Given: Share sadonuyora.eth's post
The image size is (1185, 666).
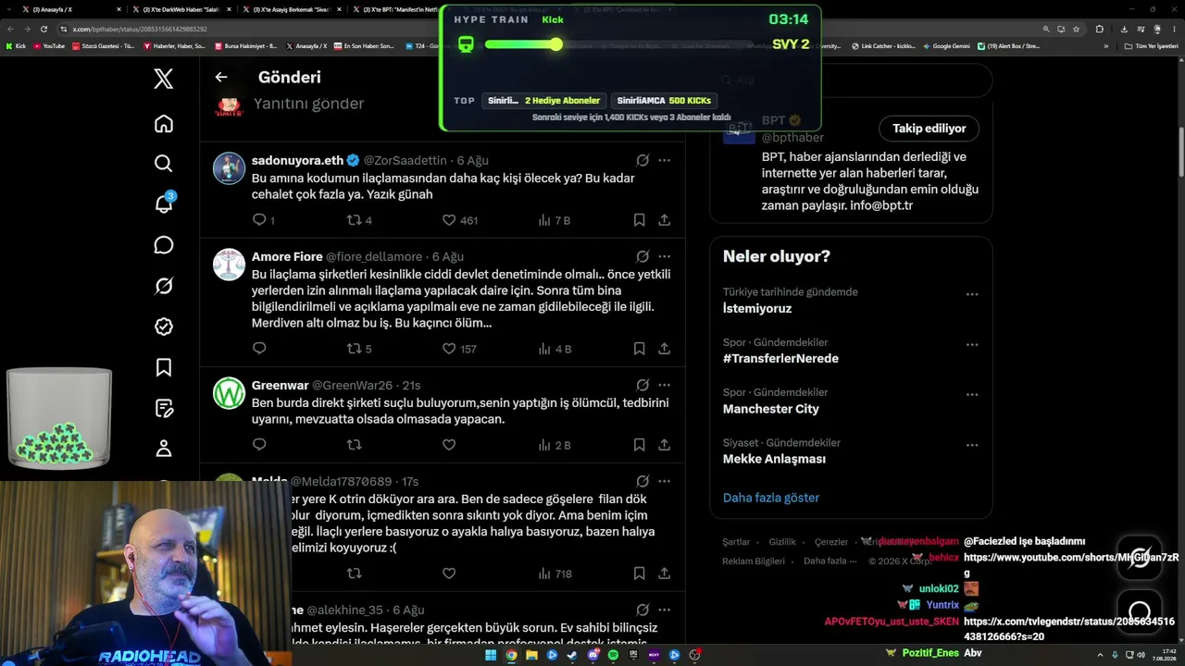Looking at the screenshot, I should 664,220.
